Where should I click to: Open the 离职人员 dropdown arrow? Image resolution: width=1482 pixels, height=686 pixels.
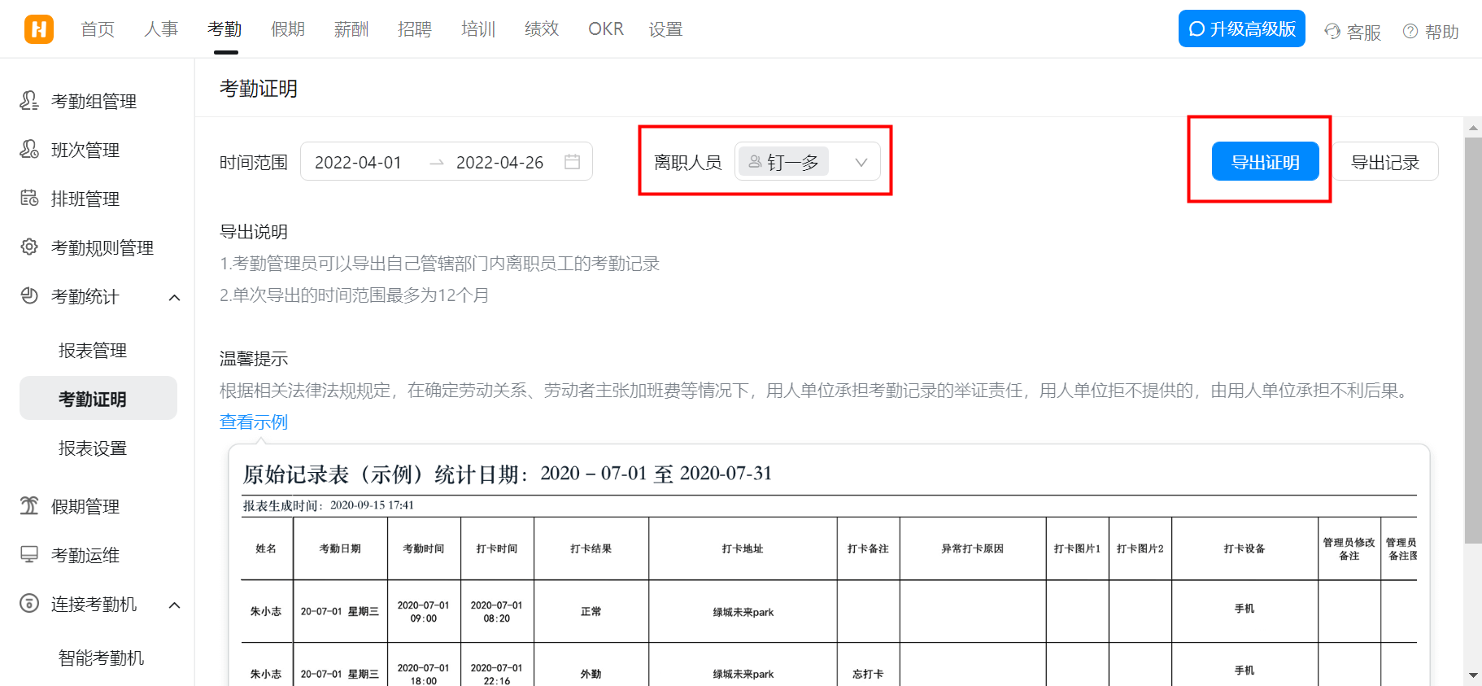(861, 162)
